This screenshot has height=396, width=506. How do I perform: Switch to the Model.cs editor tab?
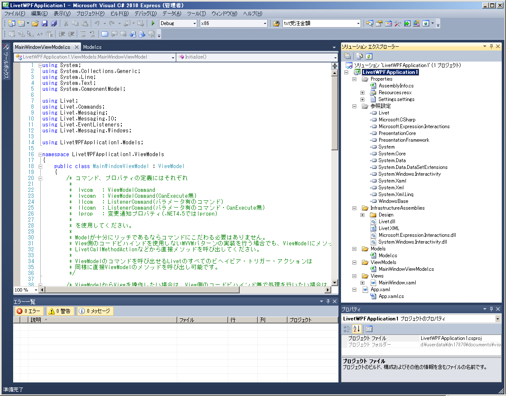pos(92,47)
